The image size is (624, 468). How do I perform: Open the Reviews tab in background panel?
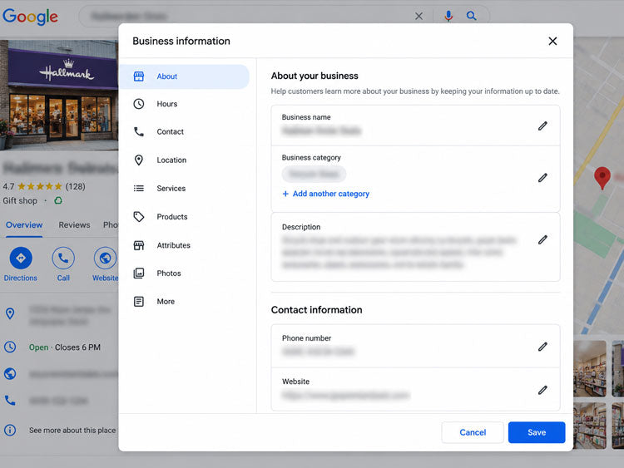(74, 225)
